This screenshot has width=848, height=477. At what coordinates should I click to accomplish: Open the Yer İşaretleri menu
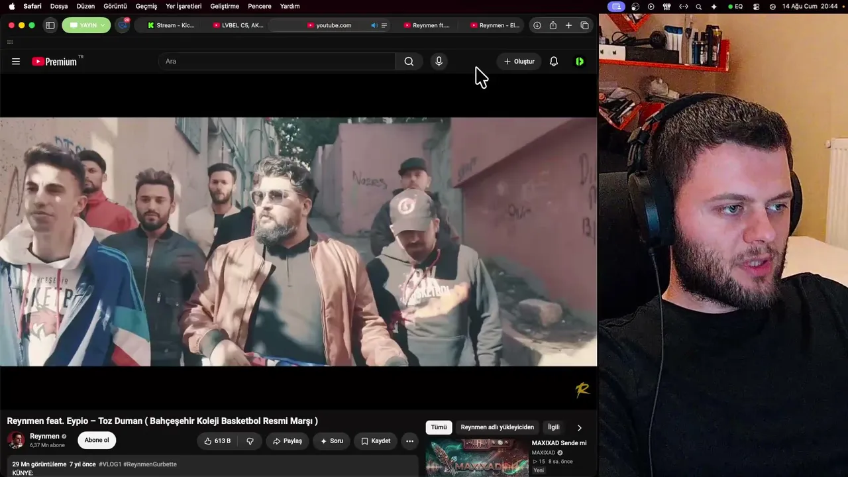[184, 7]
